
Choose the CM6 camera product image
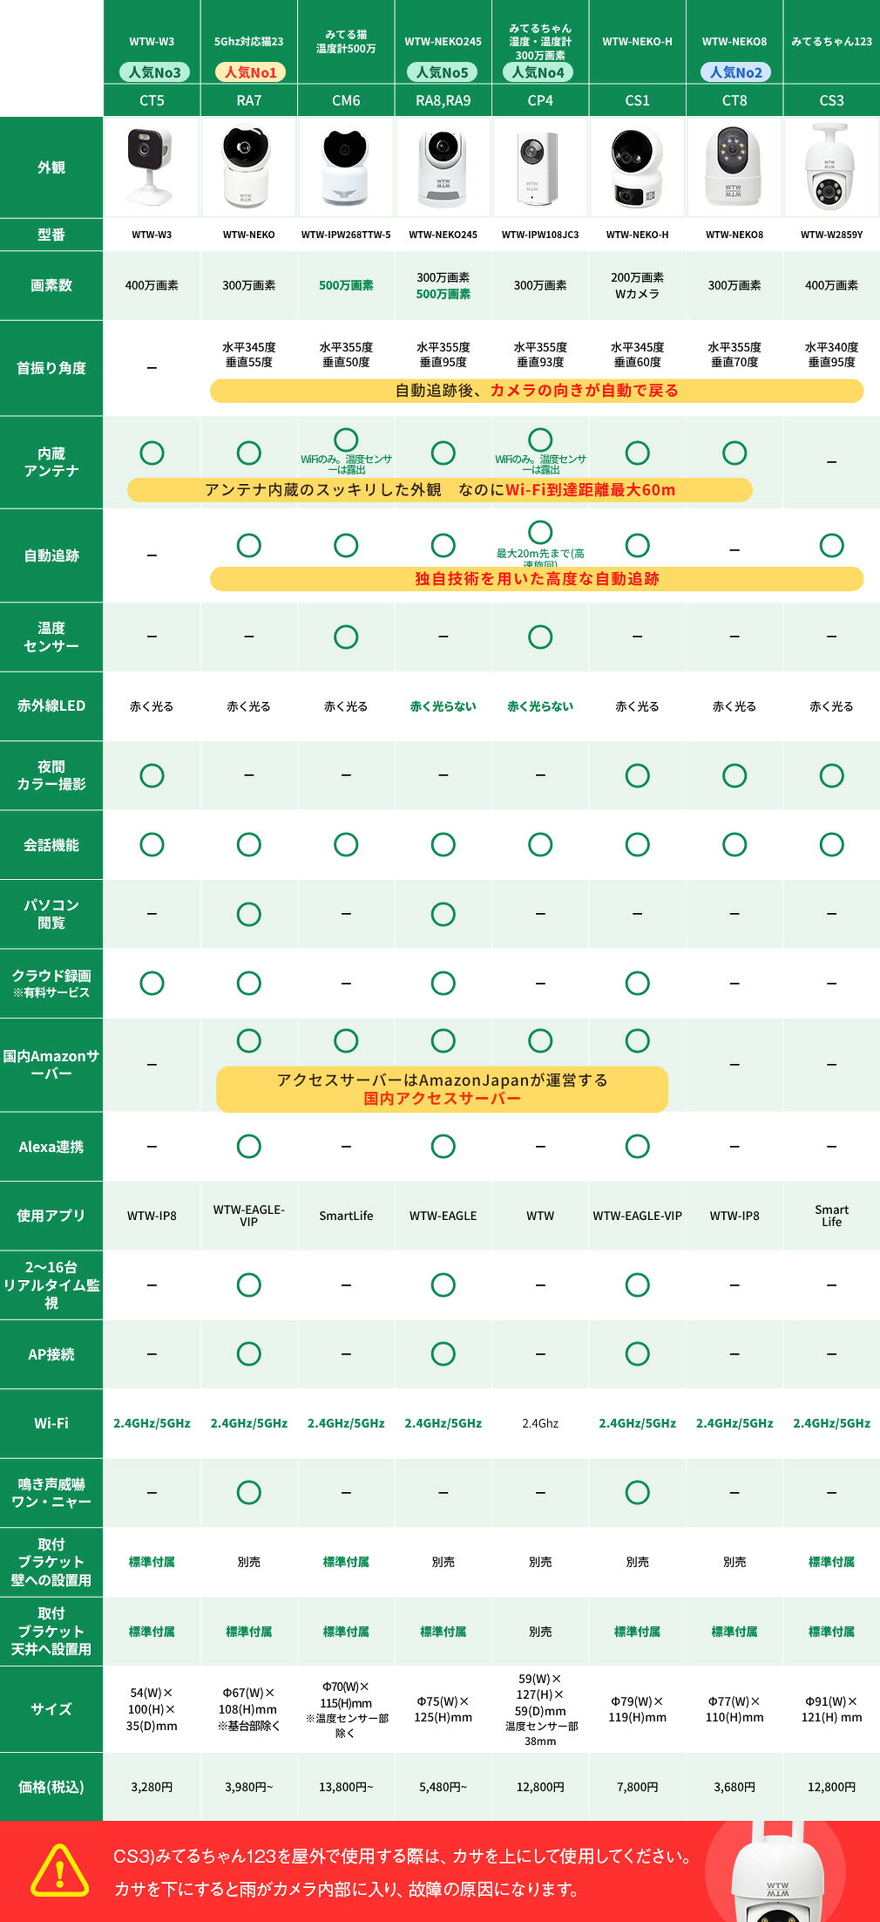(x=346, y=167)
